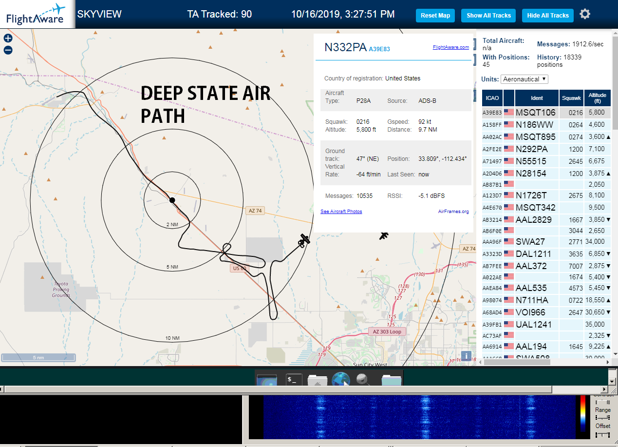
Task: Click the waterfall color scale bar
Action: click(x=583, y=413)
